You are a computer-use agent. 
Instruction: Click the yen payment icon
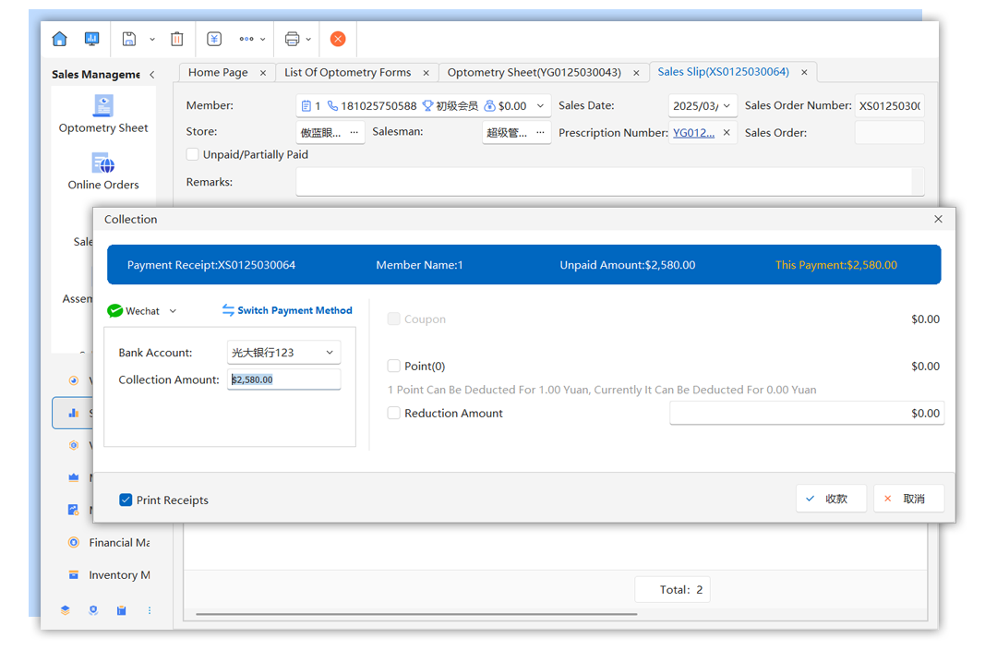(x=214, y=39)
